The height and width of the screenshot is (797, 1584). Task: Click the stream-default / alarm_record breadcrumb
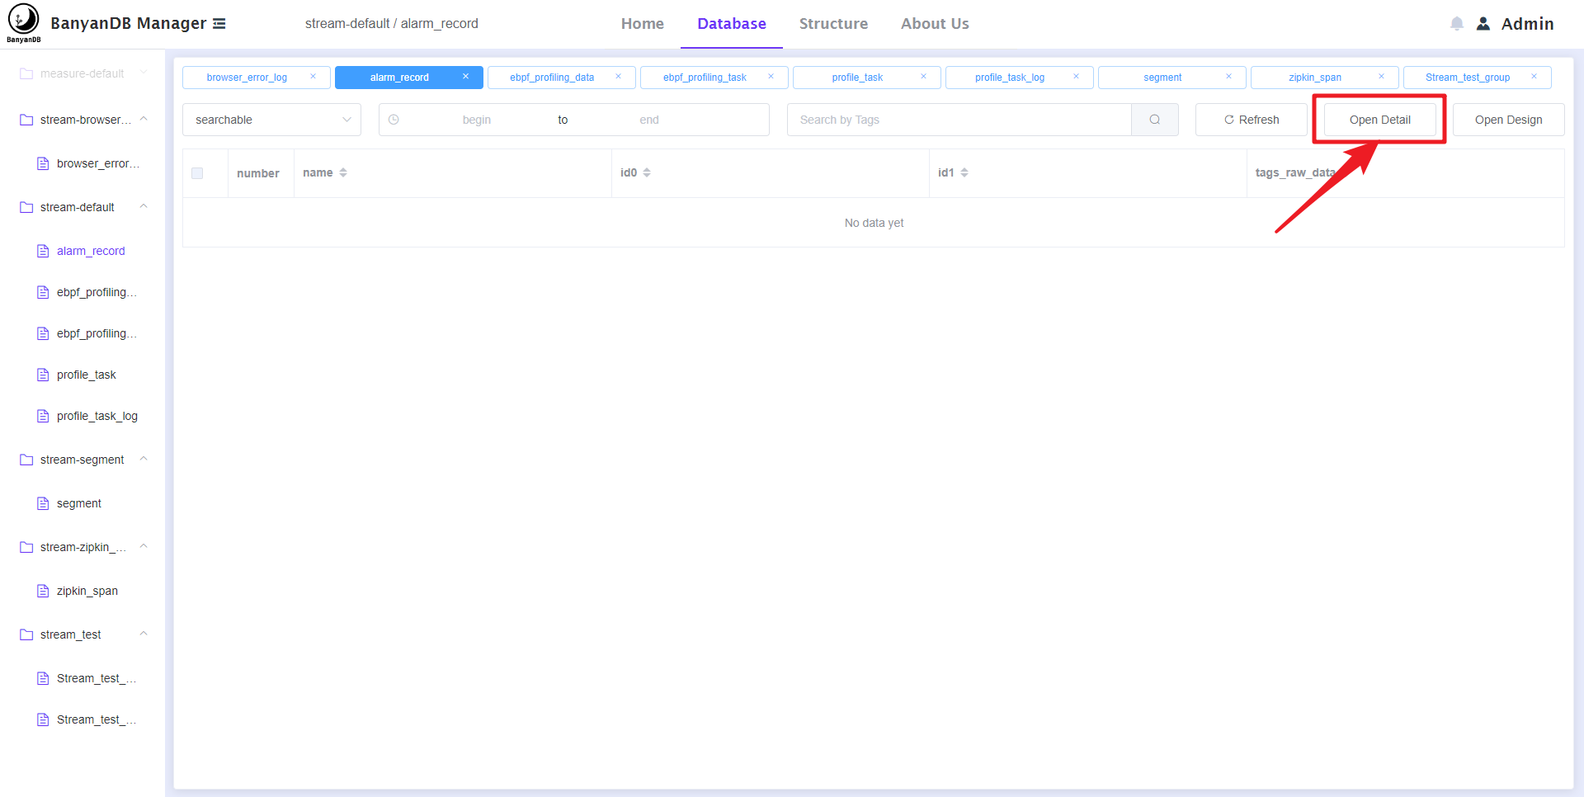(x=392, y=24)
